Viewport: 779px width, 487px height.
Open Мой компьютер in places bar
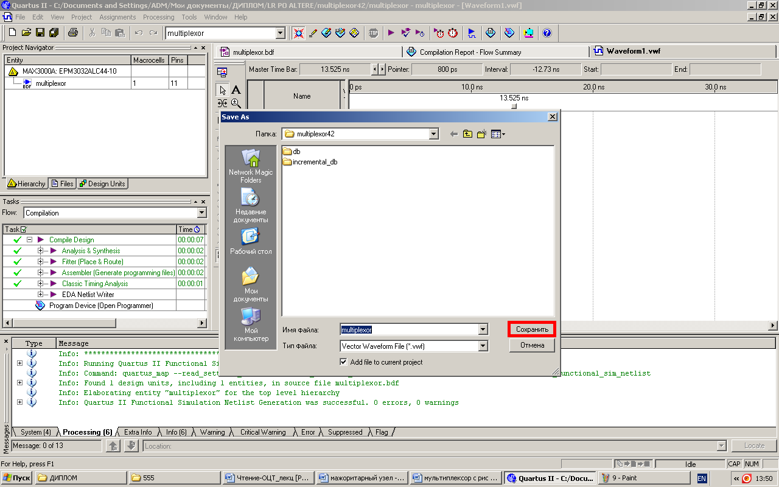point(251,324)
